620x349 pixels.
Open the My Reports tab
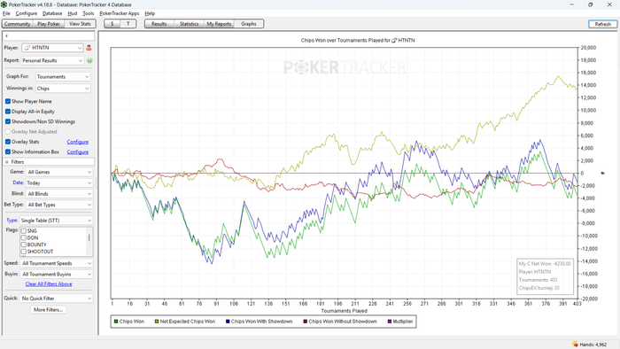pos(219,24)
